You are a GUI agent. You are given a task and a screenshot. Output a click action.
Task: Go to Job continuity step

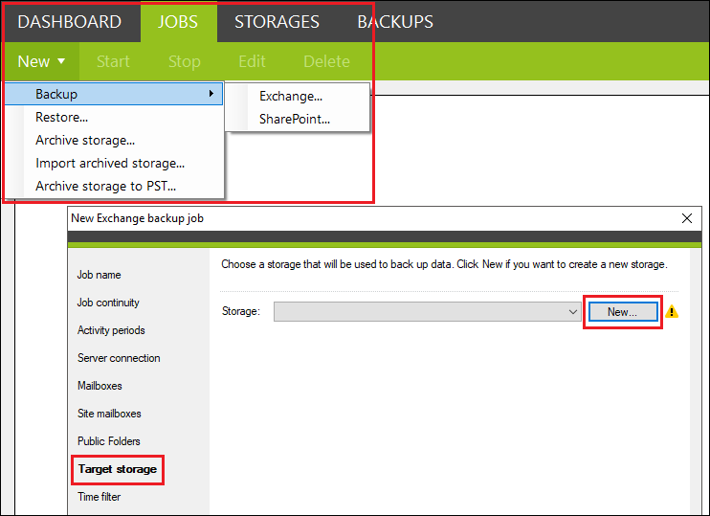coord(108,303)
